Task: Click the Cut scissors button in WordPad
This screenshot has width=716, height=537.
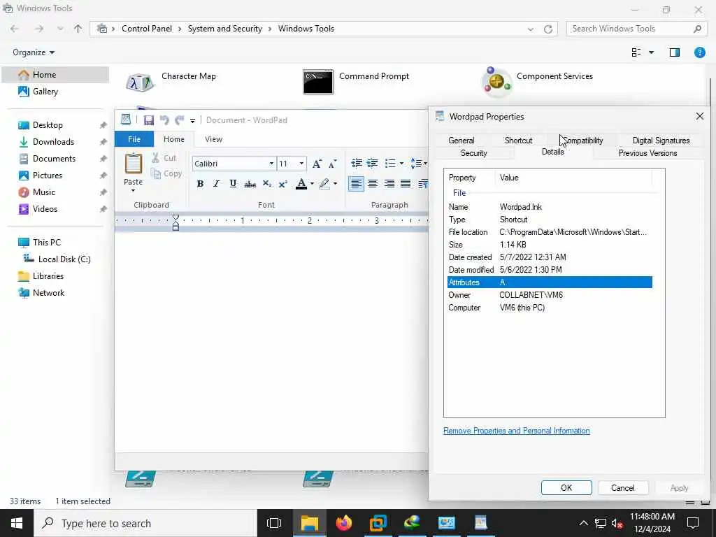Action: coord(164,158)
